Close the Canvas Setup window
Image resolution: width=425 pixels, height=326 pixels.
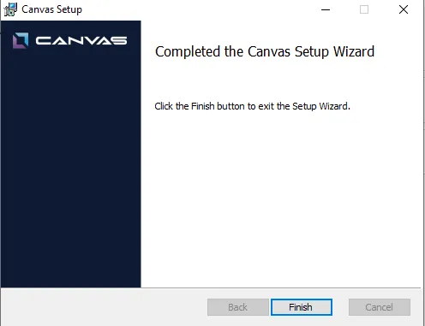click(x=404, y=9)
